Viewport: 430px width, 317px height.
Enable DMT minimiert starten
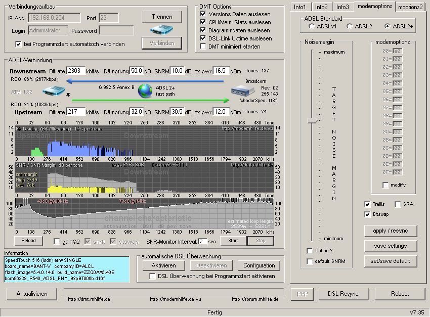[x=203, y=47]
